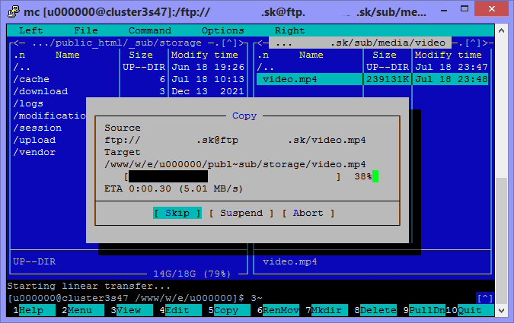Select video.mp4 in the right panel
Image resolution: width=514 pixels, height=323 pixels.
coord(289,79)
